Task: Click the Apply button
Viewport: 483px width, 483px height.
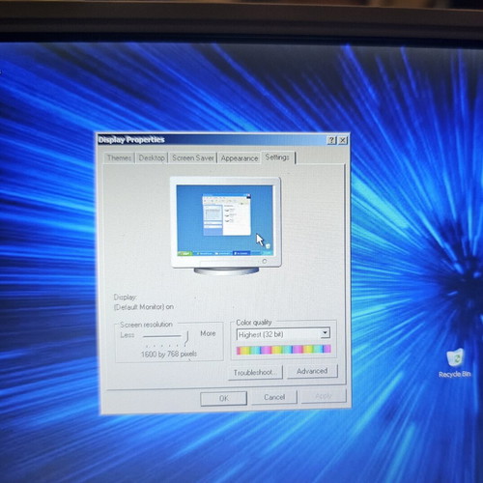Action: [x=324, y=396]
